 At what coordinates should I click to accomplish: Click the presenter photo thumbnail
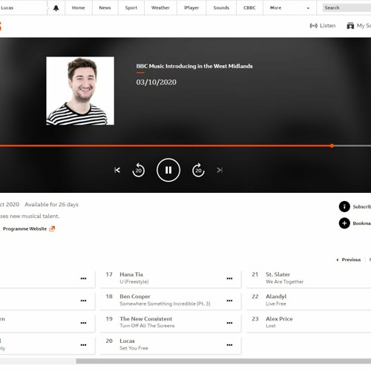coord(80,91)
